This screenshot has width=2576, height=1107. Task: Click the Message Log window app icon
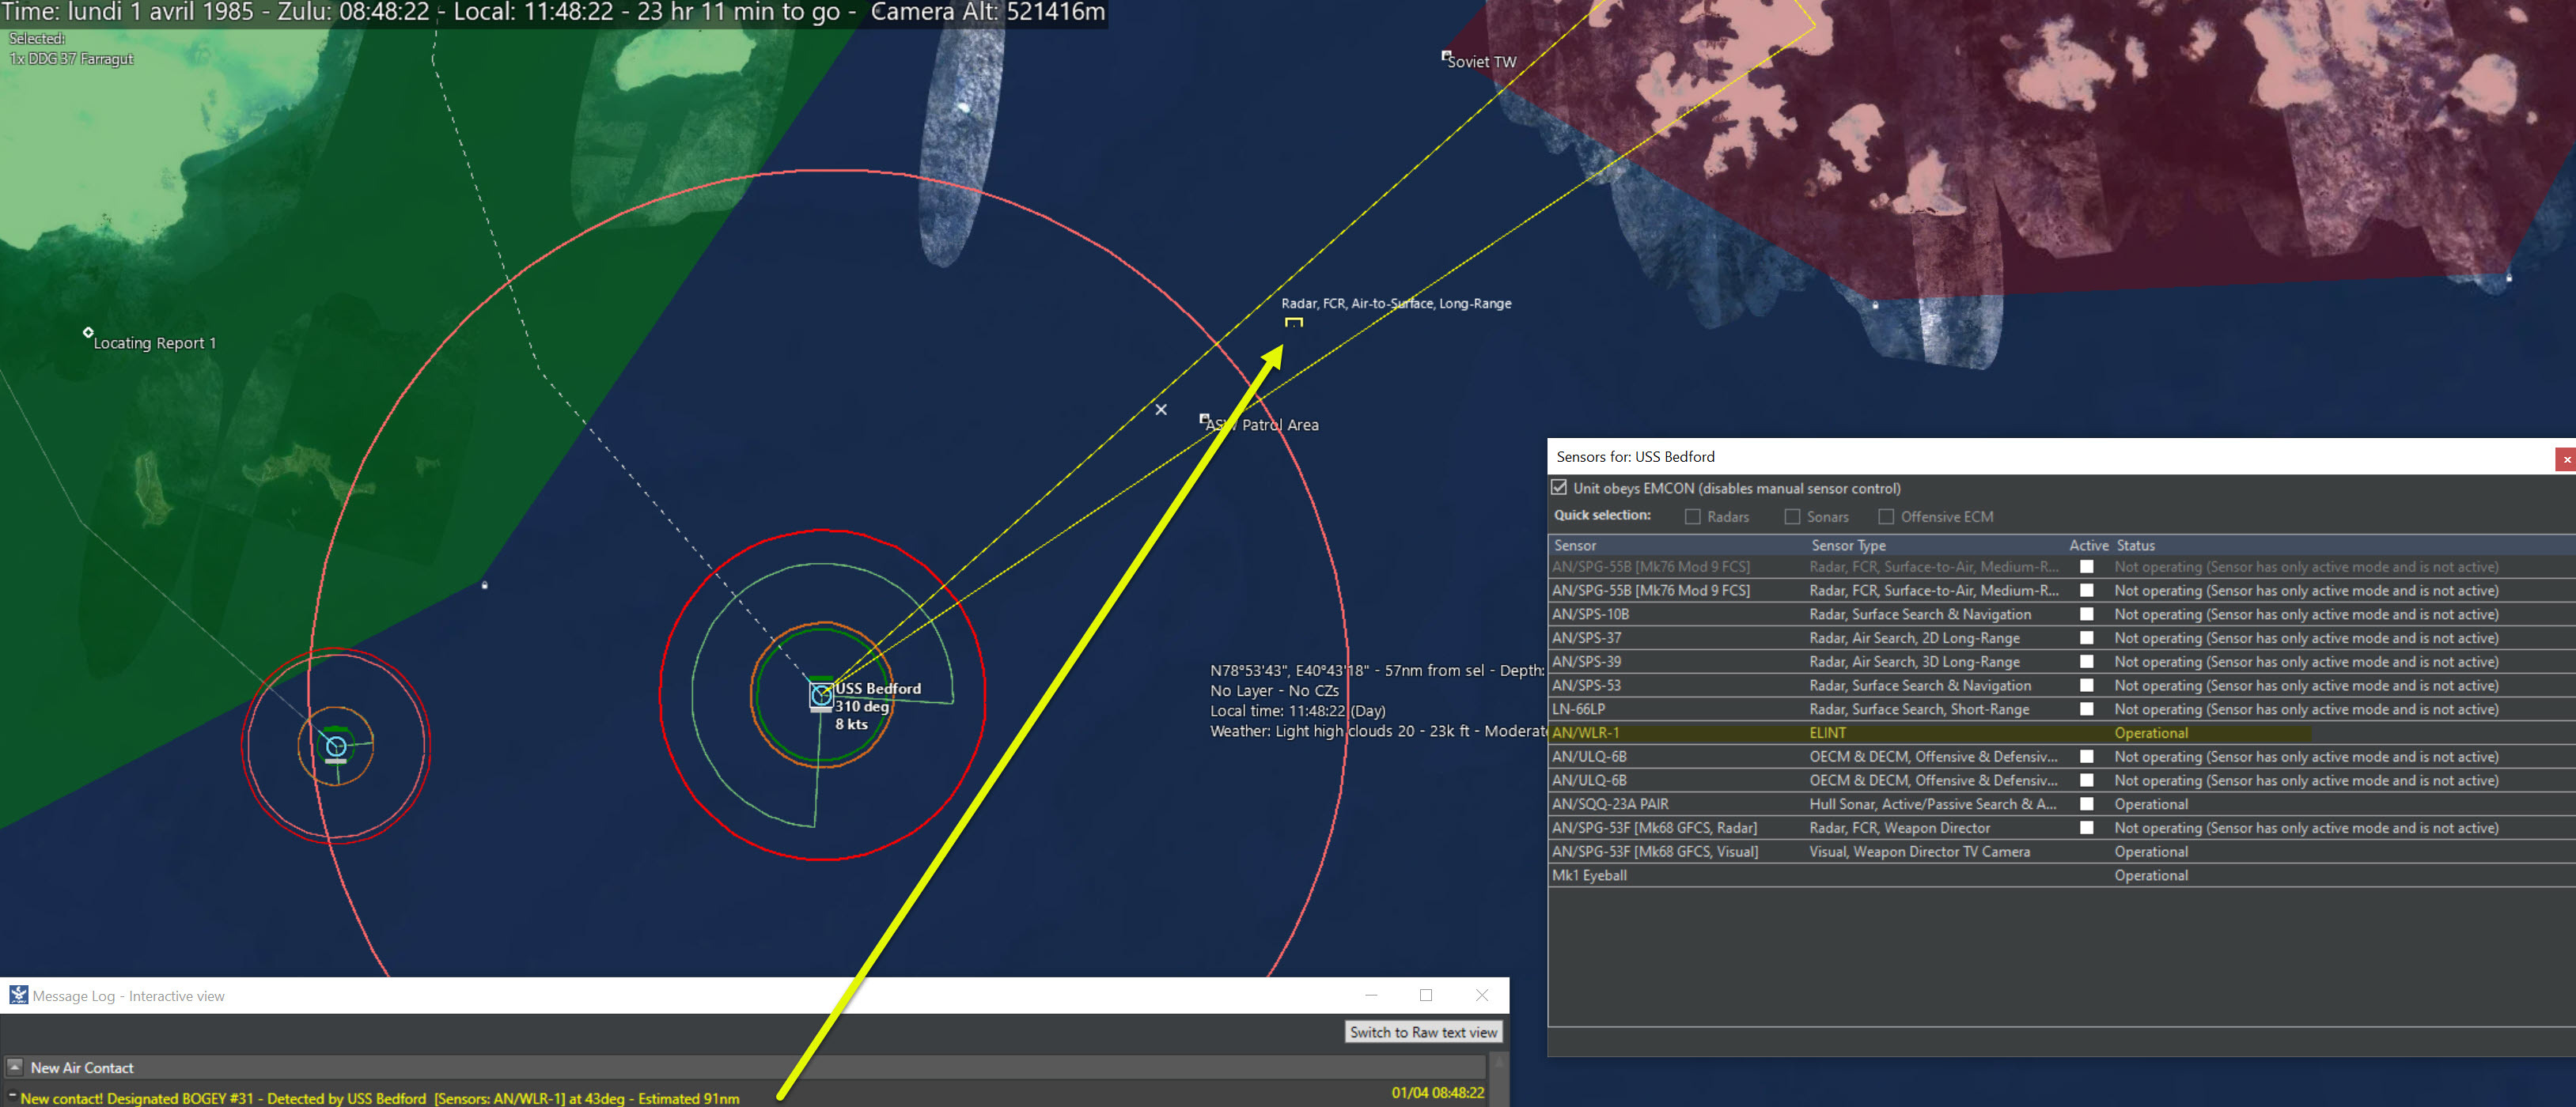[18, 995]
